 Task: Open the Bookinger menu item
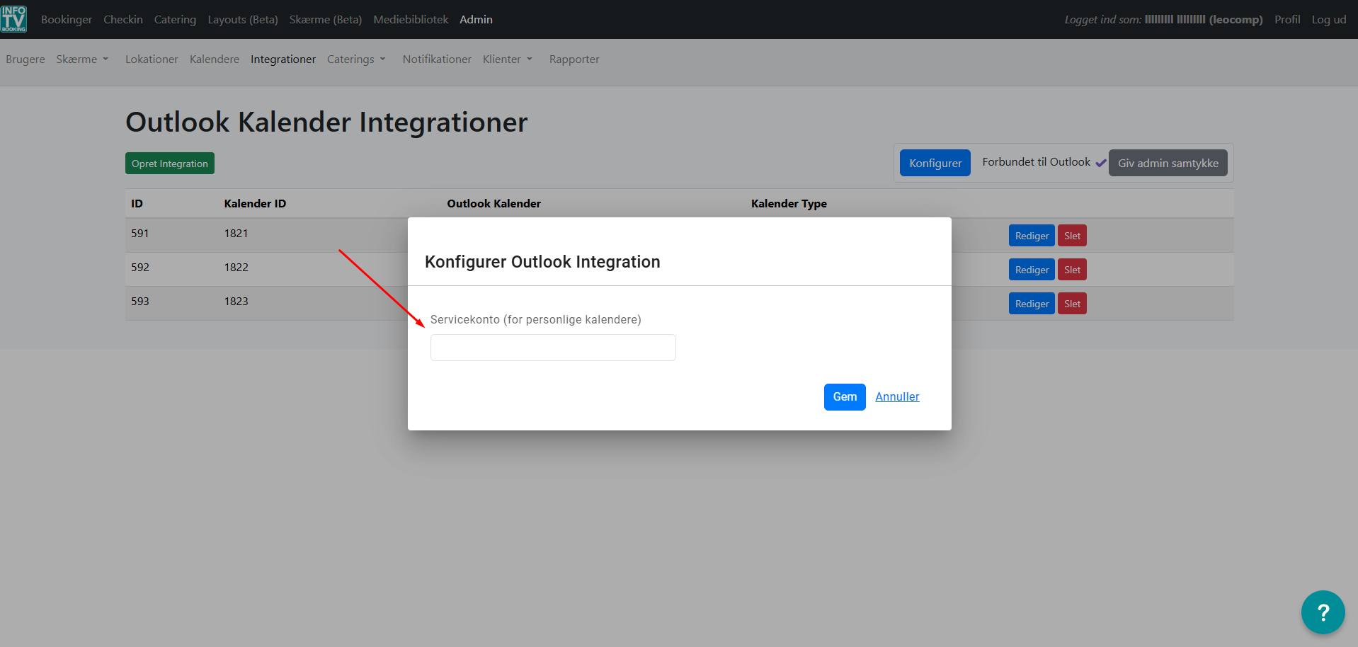point(67,19)
